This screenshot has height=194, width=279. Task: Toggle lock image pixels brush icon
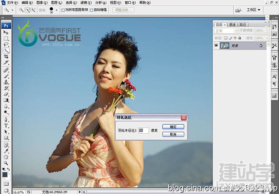(x=230, y=38)
